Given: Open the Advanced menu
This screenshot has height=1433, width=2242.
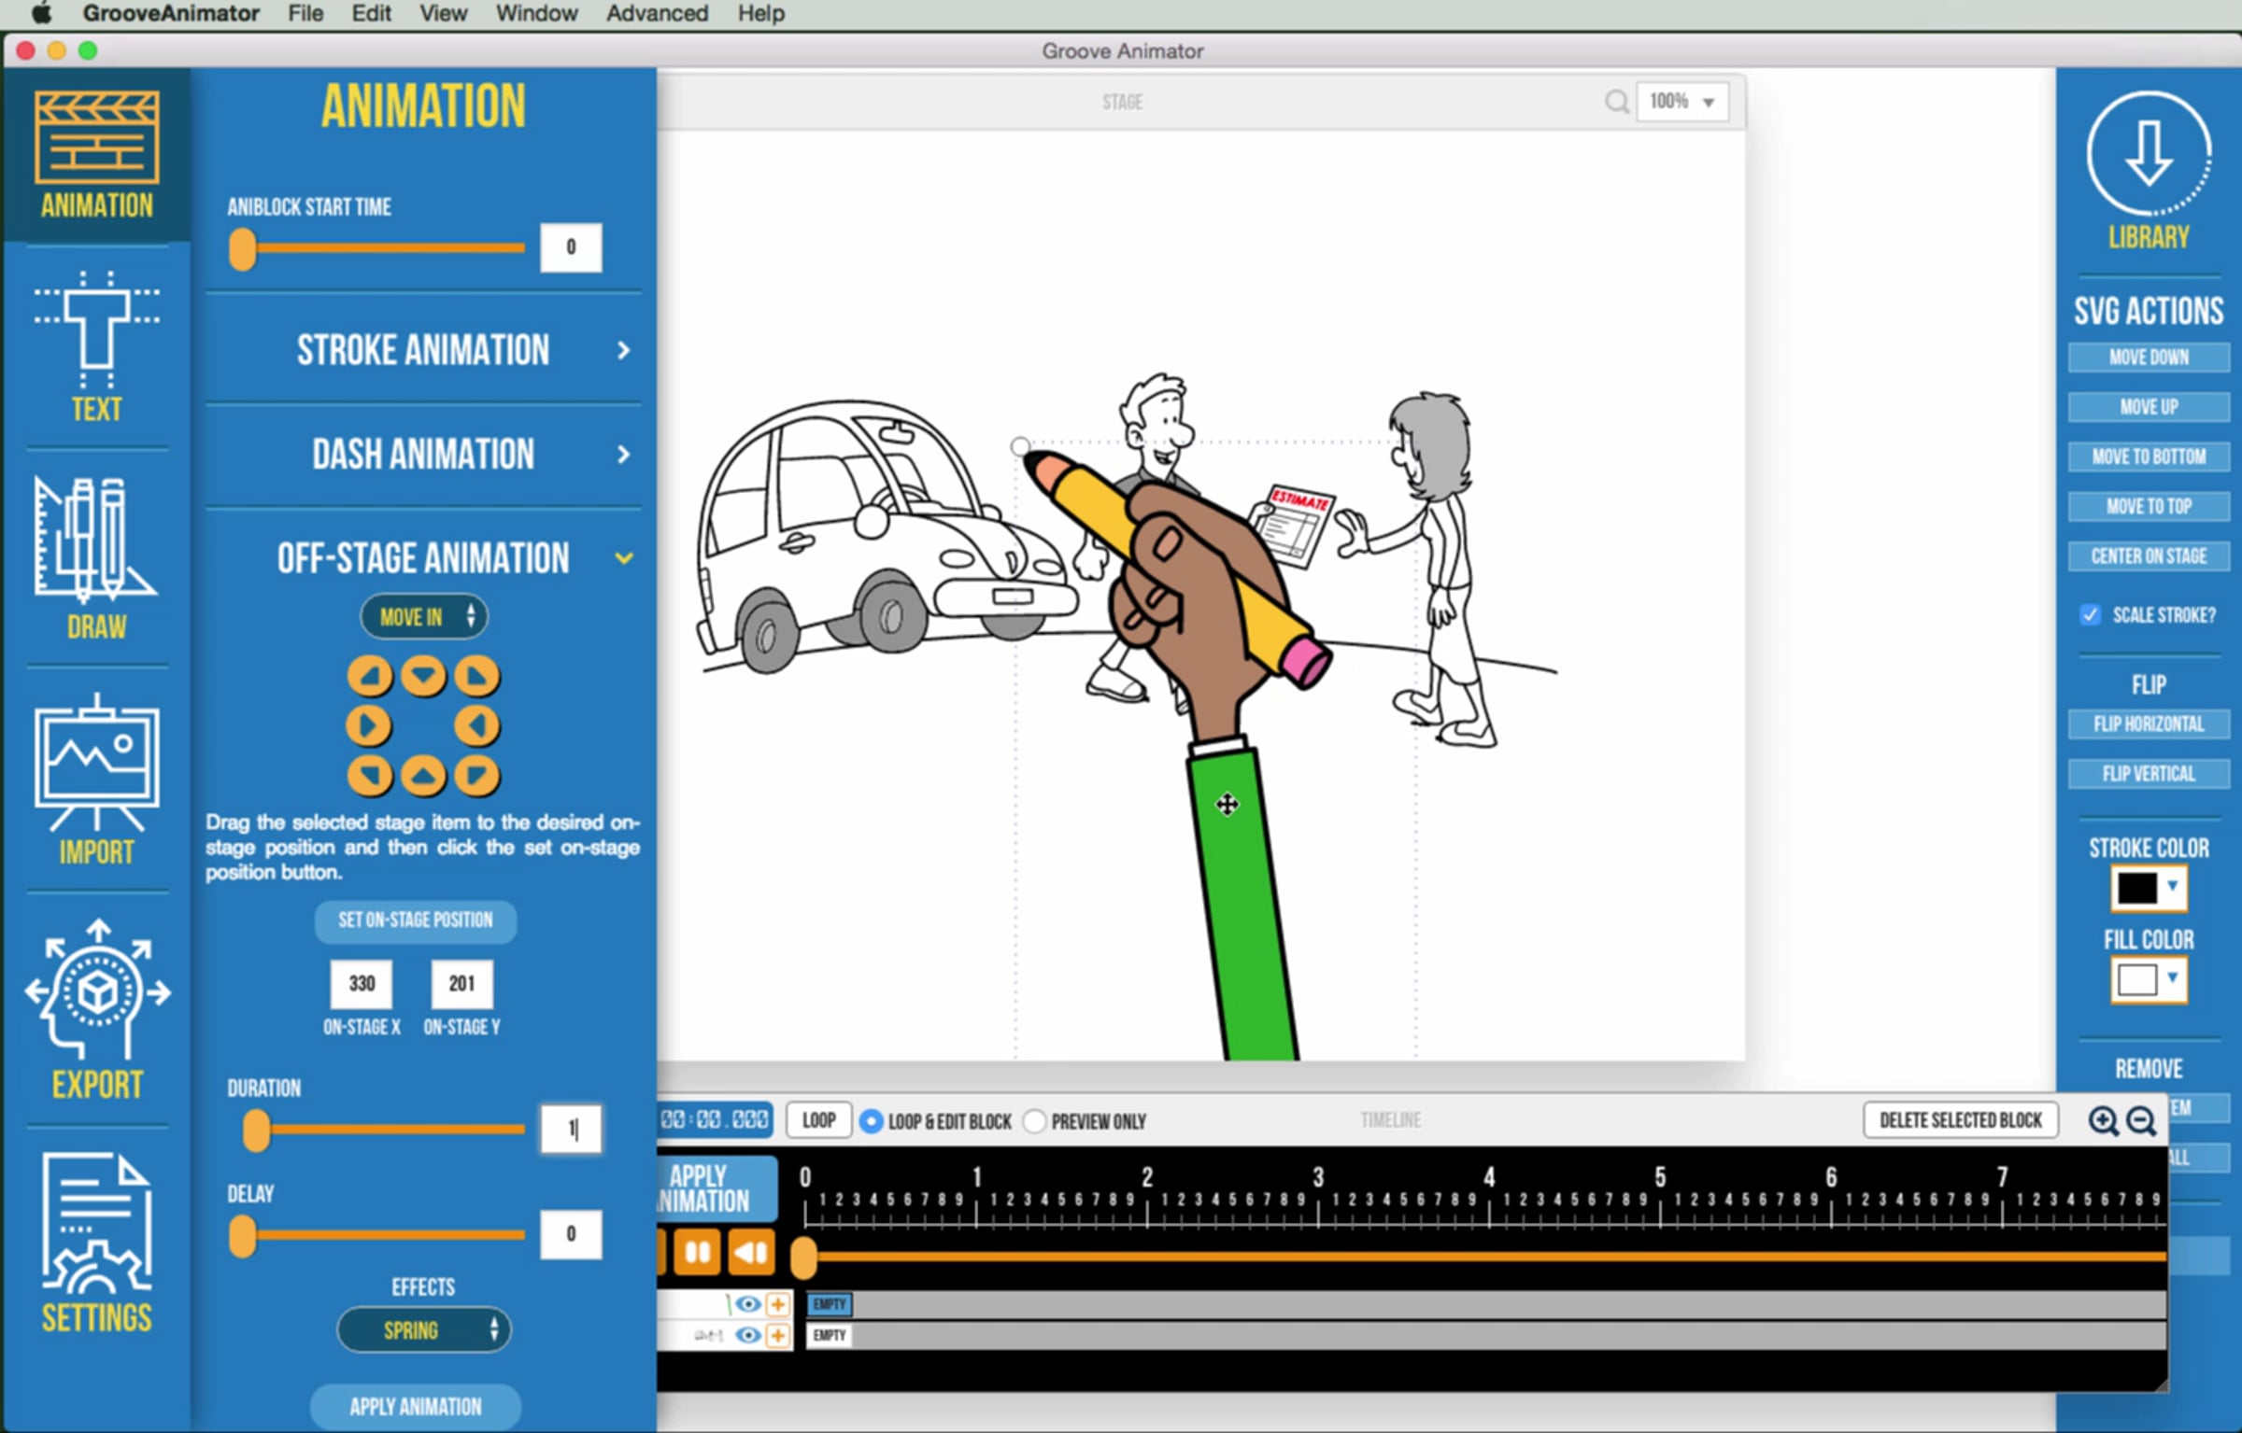Looking at the screenshot, I should coord(657,13).
